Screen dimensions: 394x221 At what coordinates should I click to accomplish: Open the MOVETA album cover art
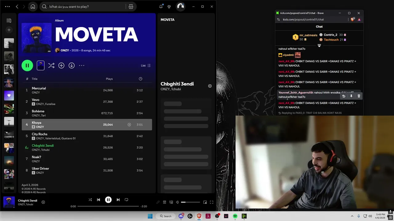click(36, 37)
